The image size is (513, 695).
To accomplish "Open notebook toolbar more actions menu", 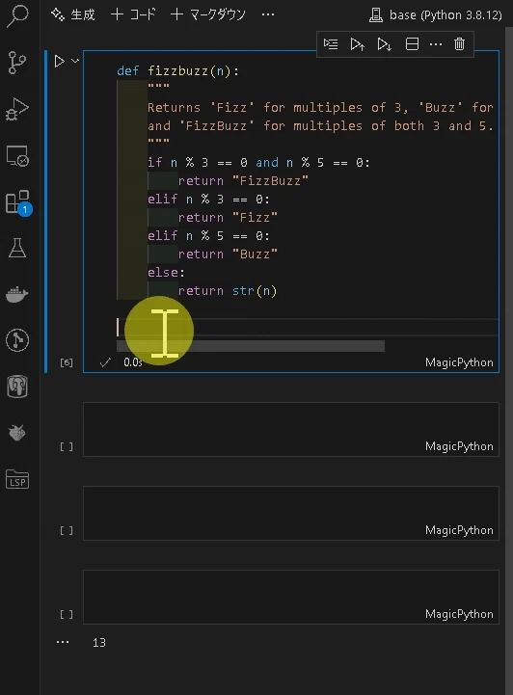I will click(x=268, y=14).
